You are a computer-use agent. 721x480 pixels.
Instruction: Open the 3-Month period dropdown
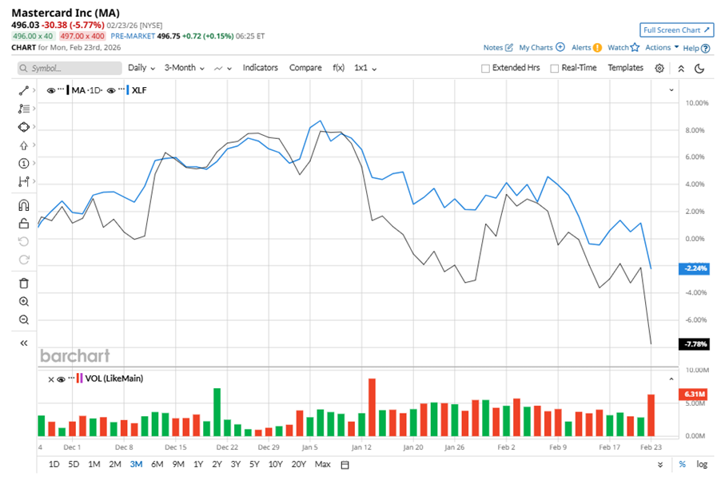[x=185, y=68]
